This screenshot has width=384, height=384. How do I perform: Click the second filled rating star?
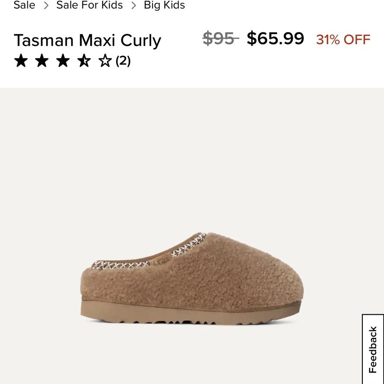coord(42,61)
